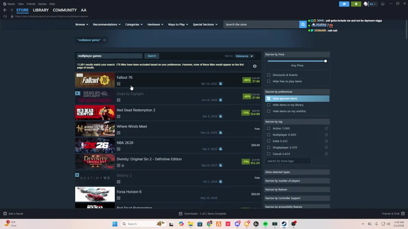Expand the Special Sections dropdown
This screenshot has width=408, height=229.
coord(205,24)
